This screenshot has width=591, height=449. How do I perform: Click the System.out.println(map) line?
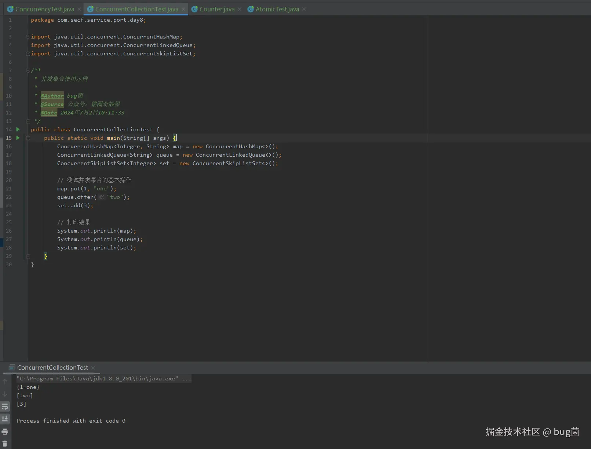(96, 231)
